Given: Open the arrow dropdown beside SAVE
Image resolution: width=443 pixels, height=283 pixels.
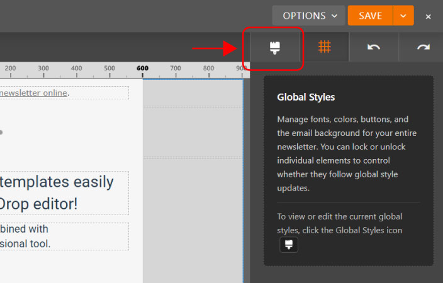Looking at the screenshot, I should tap(403, 16).
